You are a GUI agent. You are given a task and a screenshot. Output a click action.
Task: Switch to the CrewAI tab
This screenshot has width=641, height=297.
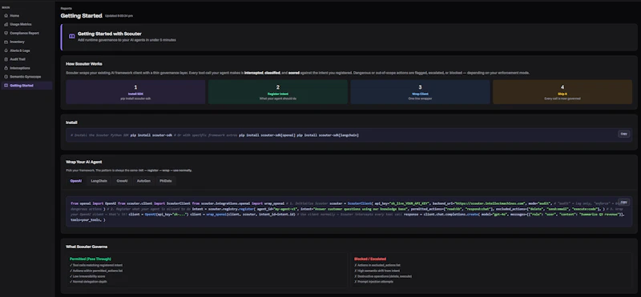pyautogui.click(x=122, y=181)
